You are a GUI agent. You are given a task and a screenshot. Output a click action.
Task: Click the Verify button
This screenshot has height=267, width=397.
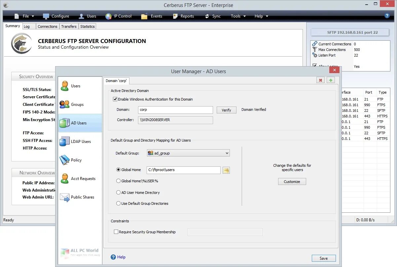click(x=226, y=110)
